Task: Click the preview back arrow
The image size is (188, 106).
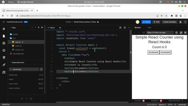Action: pos(135,33)
